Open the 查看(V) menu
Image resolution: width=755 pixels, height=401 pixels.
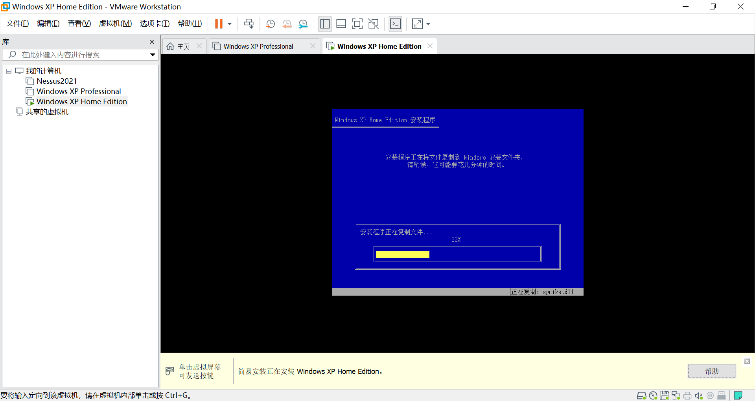79,24
